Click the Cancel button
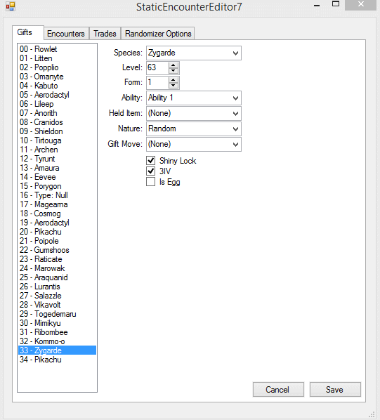Viewport: 380px width, 420px height. coord(278,390)
